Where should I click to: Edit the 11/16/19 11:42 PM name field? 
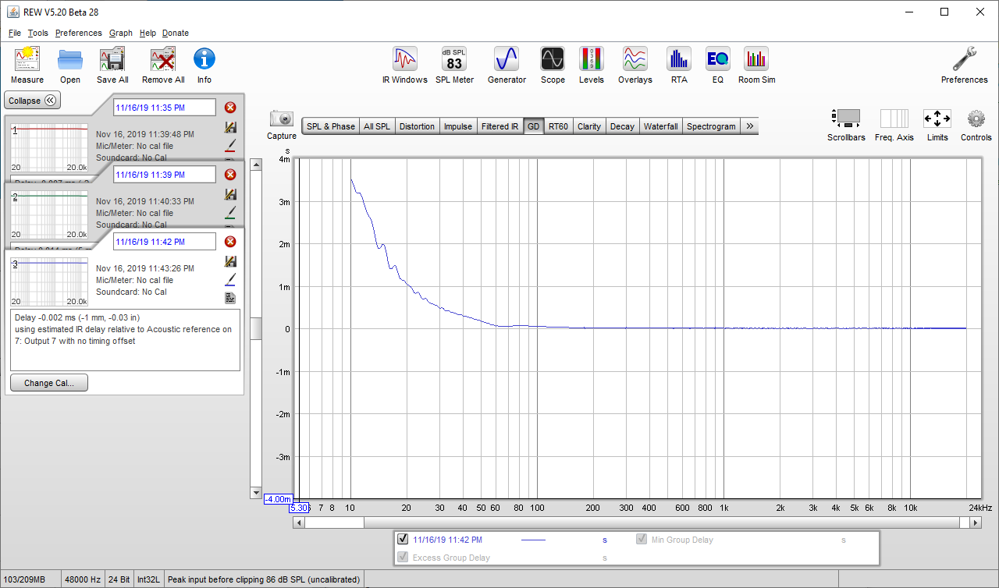[165, 242]
